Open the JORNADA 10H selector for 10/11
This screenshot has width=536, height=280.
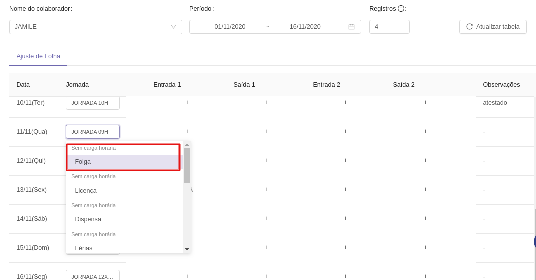click(93, 103)
